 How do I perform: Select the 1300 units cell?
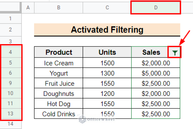click(x=107, y=73)
